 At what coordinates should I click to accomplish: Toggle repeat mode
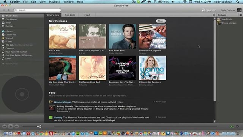tap(237, 127)
